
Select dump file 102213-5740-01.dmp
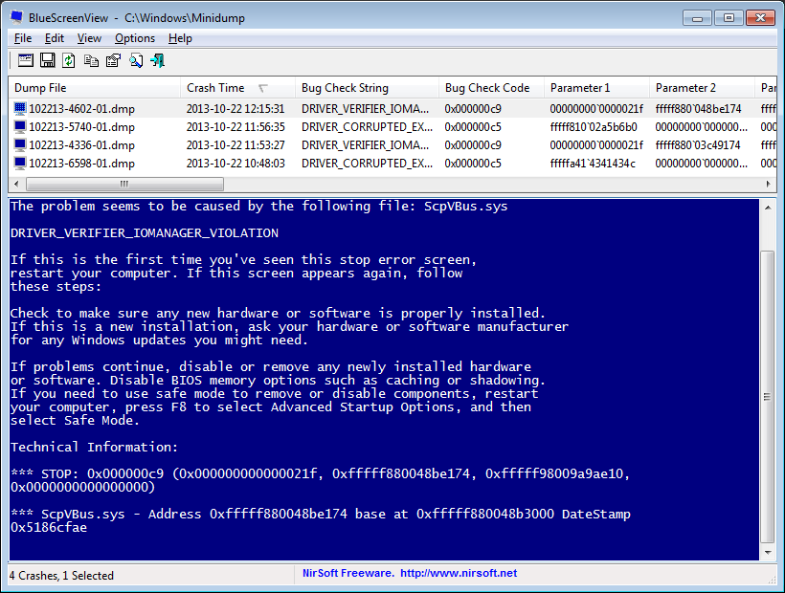(x=81, y=127)
